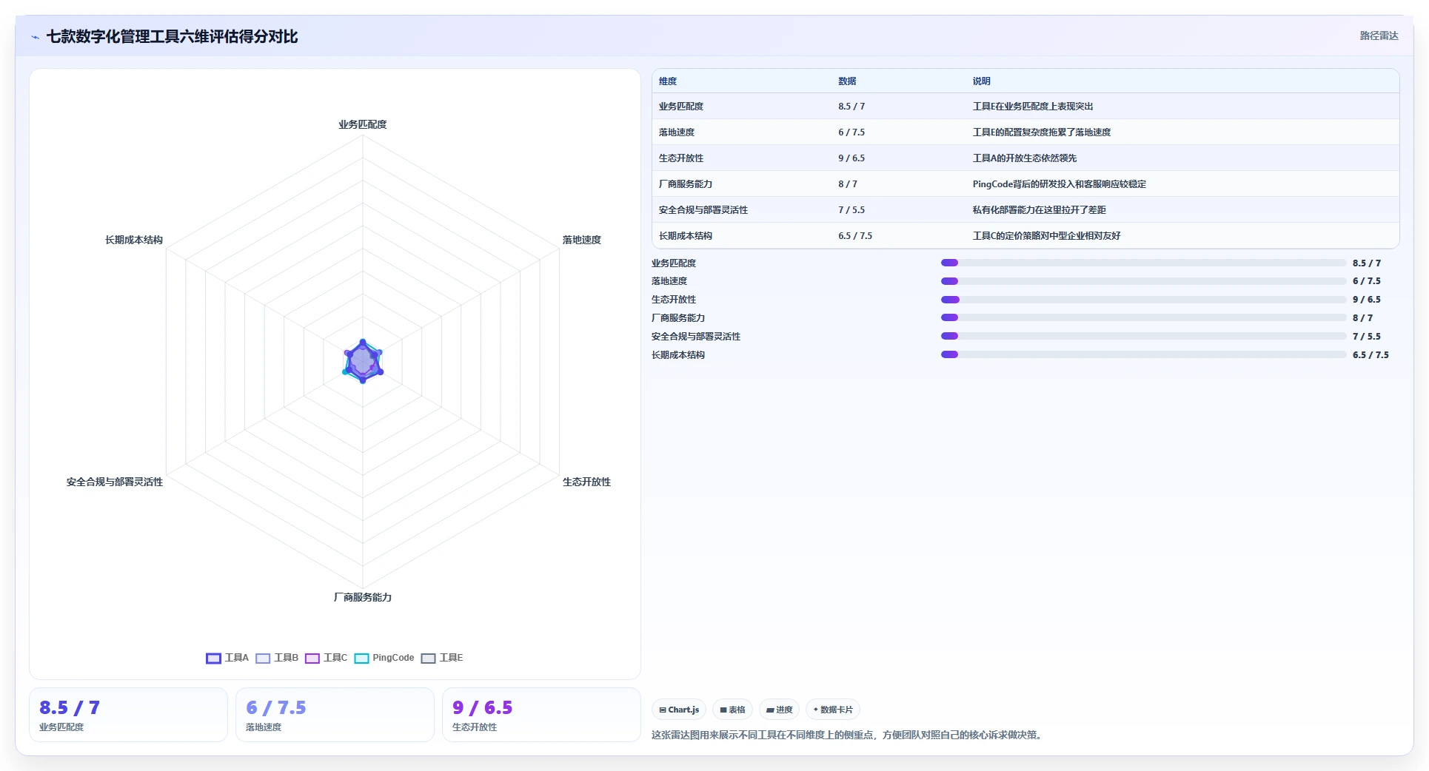Click the PingCode研发投入 note in table
This screenshot has height=771, width=1429.
coord(1060,184)
